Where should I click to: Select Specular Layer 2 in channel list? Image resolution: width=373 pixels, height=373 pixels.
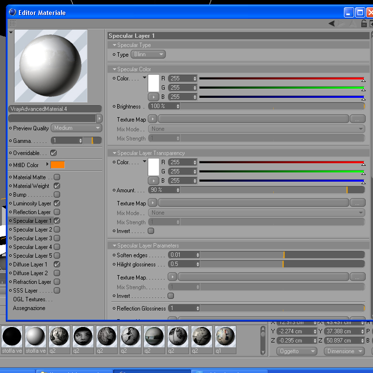pos(32,230)
